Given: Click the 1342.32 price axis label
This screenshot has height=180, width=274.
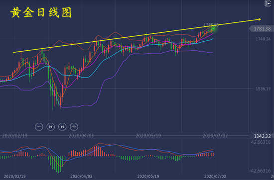Looking at the screenshot, I should [x=262, y=136].
